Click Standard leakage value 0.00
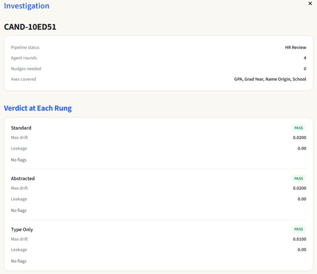317x274 pixels. [x=302, y=148]
